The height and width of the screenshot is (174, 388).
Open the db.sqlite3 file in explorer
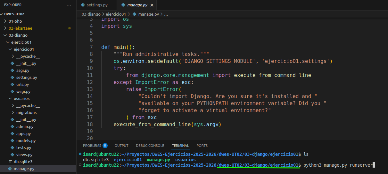[x=23, y=162]
